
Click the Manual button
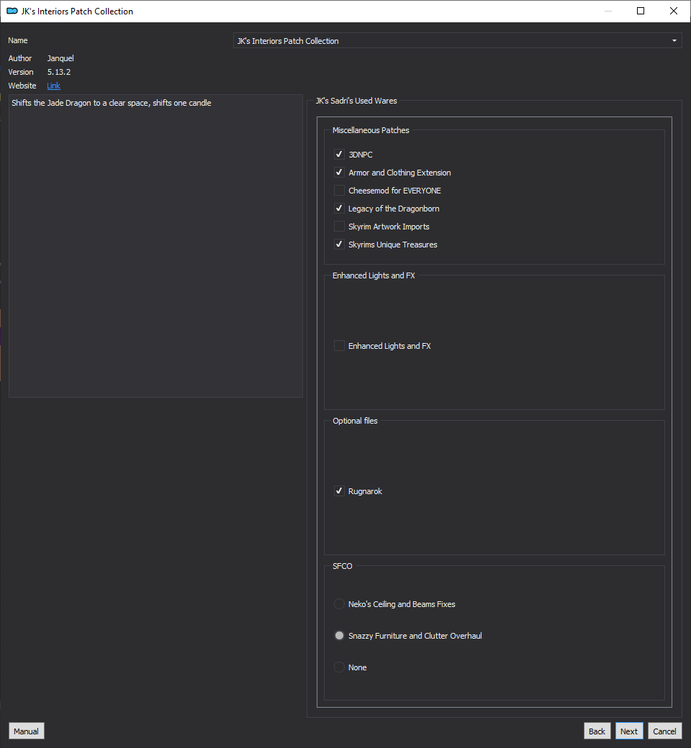click(26, 731)
